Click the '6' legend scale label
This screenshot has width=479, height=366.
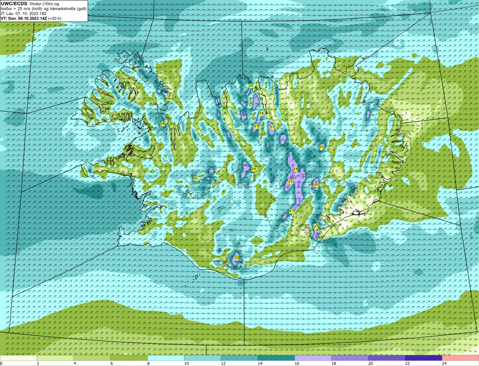point(112,363)
